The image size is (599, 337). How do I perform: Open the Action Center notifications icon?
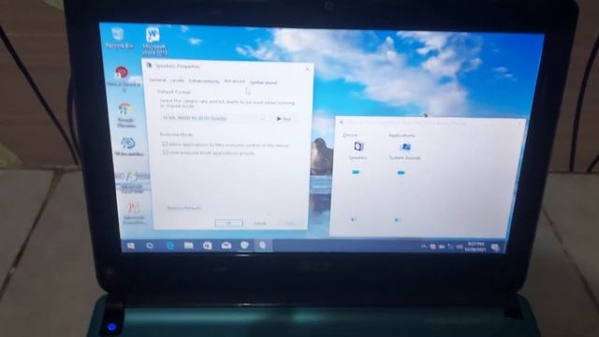[x=495, y=247]
